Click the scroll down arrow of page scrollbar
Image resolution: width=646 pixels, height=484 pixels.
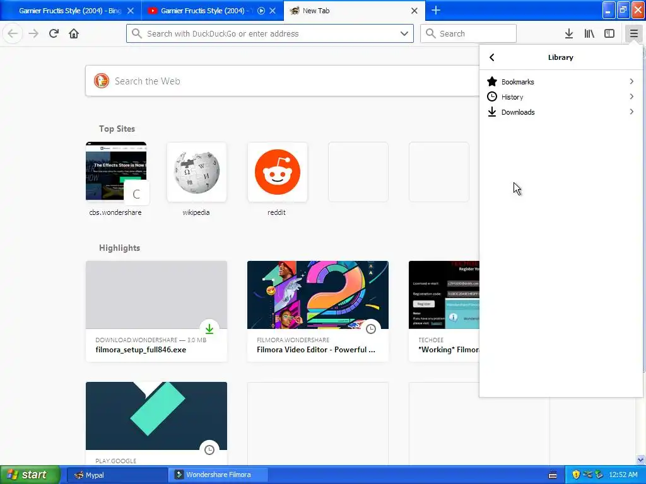coord(641,459)
